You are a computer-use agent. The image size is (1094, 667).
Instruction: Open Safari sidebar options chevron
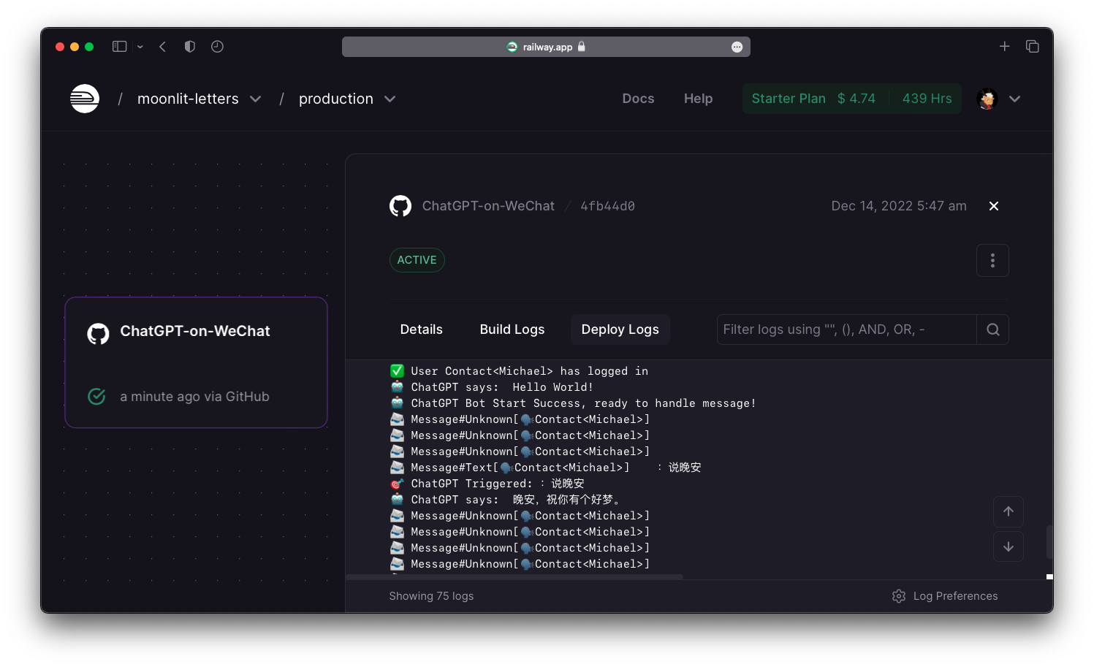tap(140, 47)
